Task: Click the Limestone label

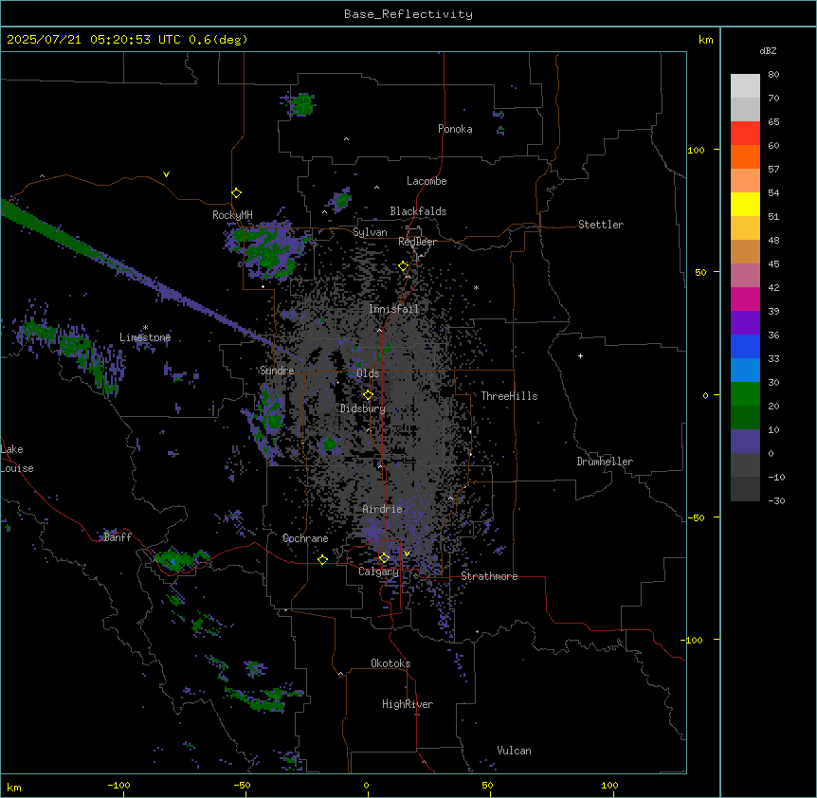Action: tap(145, 337)
